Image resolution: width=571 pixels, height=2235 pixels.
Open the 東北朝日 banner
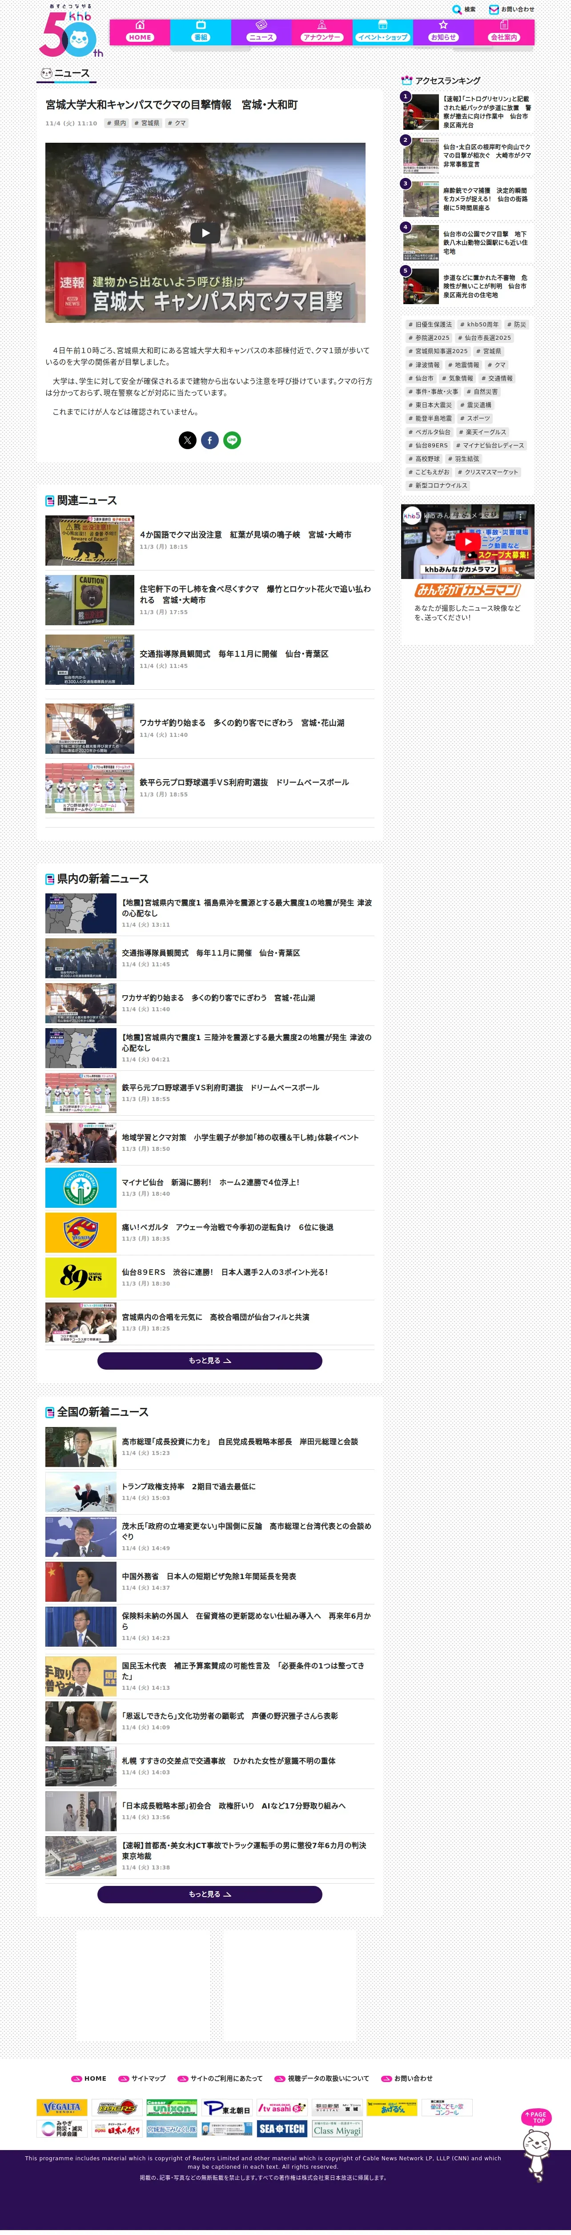click(227, 2106)
